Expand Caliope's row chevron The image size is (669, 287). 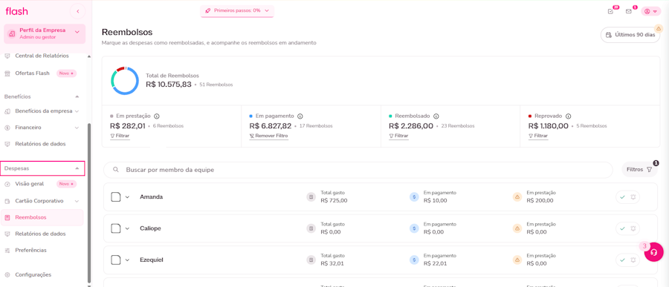pyautogui.click(x=127, y=228)
